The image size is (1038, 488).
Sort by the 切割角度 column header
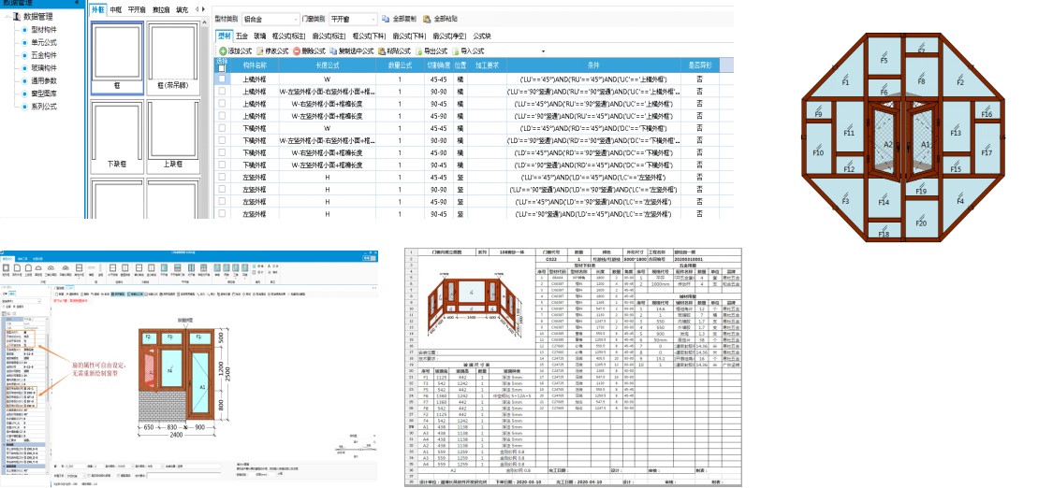point(438,65)
